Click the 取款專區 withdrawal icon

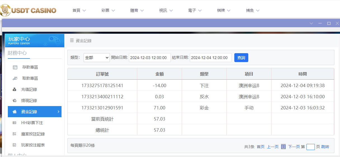tap(15, 78)
